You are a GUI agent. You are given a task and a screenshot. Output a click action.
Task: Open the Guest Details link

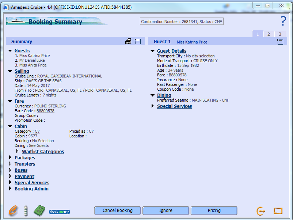coord(172,51)
